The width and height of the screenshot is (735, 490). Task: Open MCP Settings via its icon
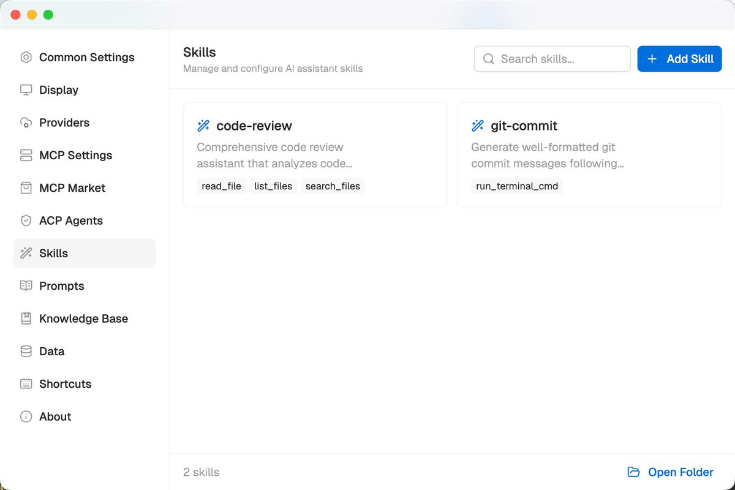click(x=25, y=155)
